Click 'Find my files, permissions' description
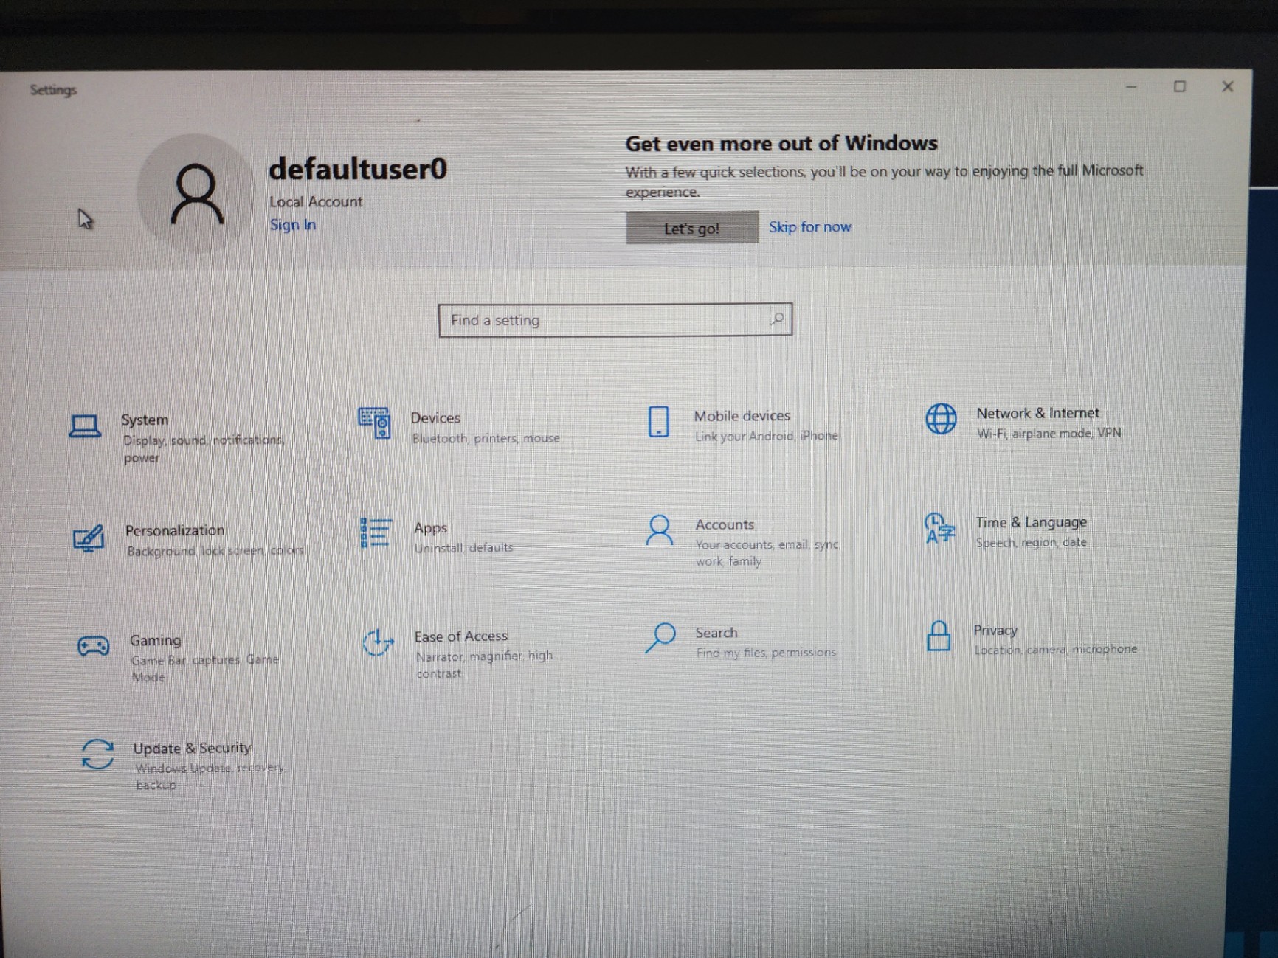The height and width of the screenshot is (958, 1278). [766, 653]
